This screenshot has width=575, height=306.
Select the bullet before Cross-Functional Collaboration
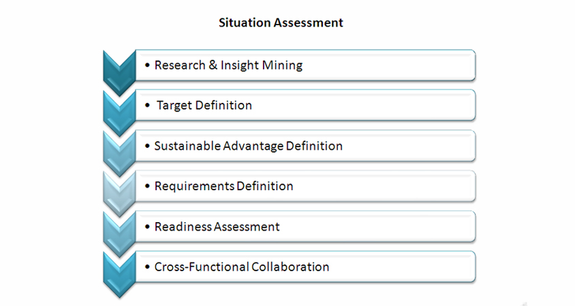click(x=147, y=266)
